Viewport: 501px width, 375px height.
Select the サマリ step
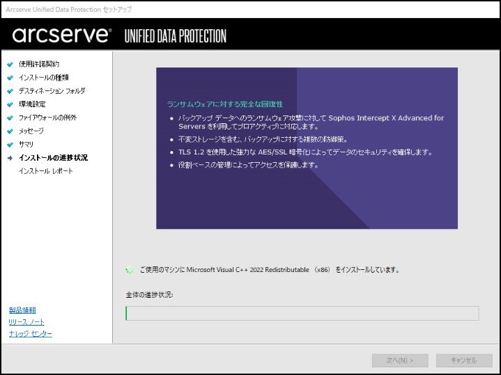click(26, 145)
